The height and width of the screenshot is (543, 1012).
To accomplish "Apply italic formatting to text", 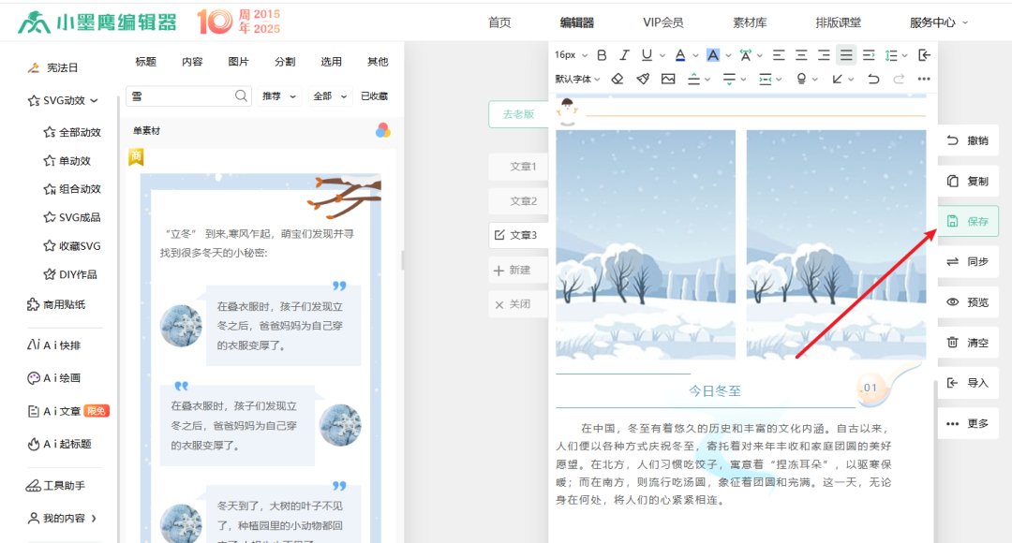I will (x=624, y=55).
